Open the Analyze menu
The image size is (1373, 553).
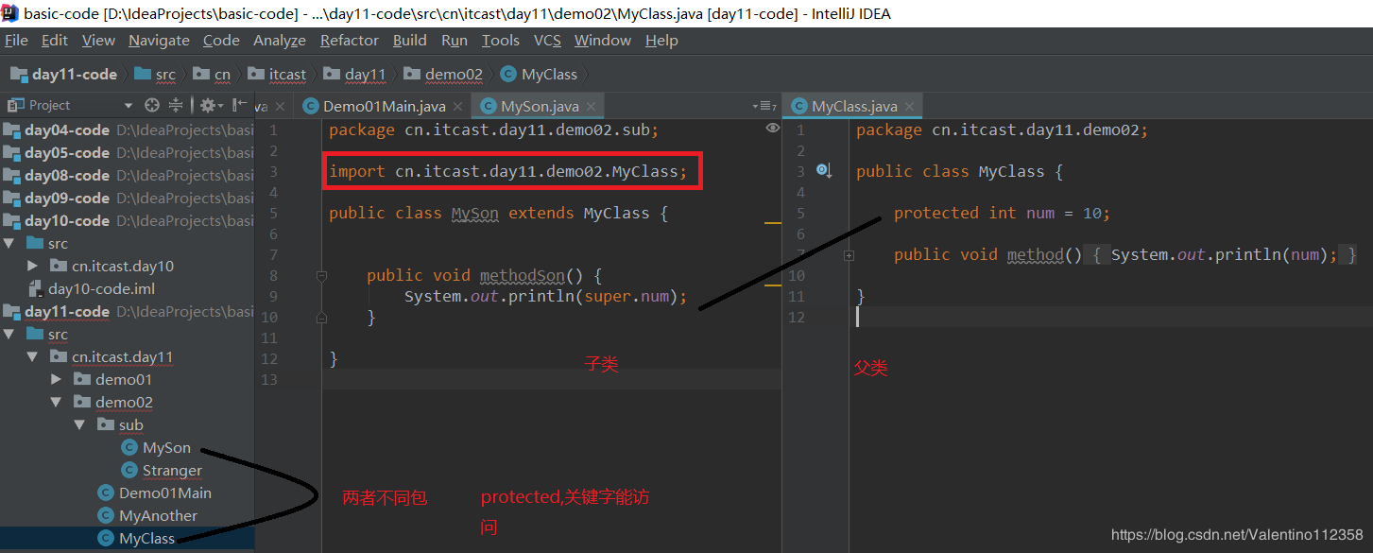point(280,41)
